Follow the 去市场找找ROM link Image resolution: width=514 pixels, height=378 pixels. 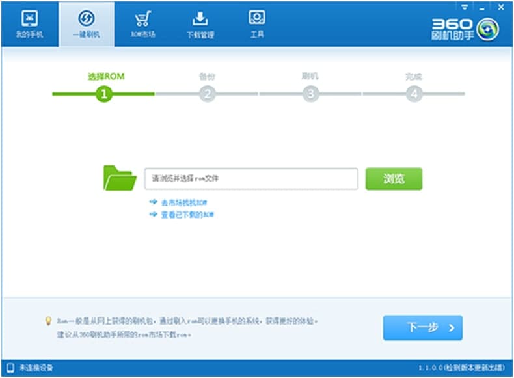pos(184,202)
